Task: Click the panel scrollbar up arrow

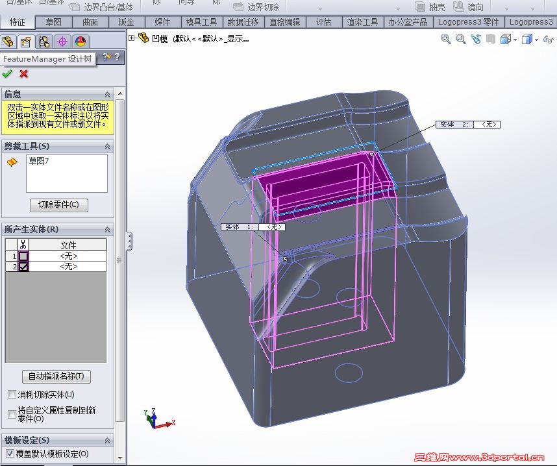Action: pyautogui.click(x=120, y=93)
